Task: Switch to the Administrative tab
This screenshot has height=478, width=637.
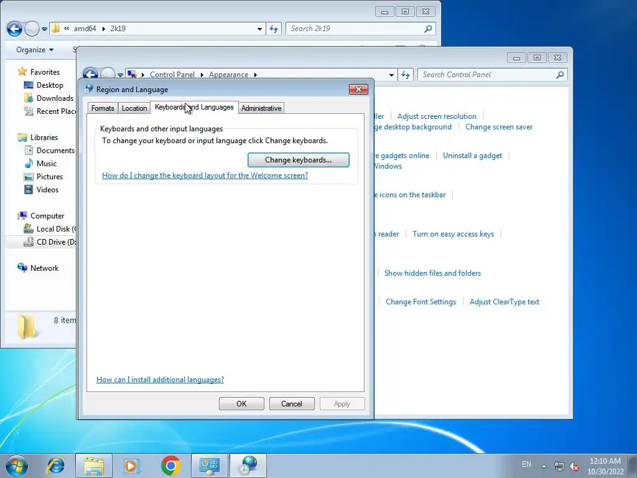Action: (x=261, y=108)
